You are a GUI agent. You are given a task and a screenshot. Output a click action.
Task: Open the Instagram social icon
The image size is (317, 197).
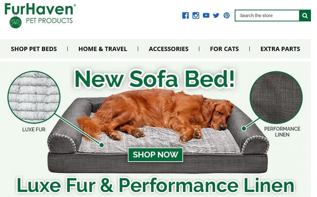[196, 16]
